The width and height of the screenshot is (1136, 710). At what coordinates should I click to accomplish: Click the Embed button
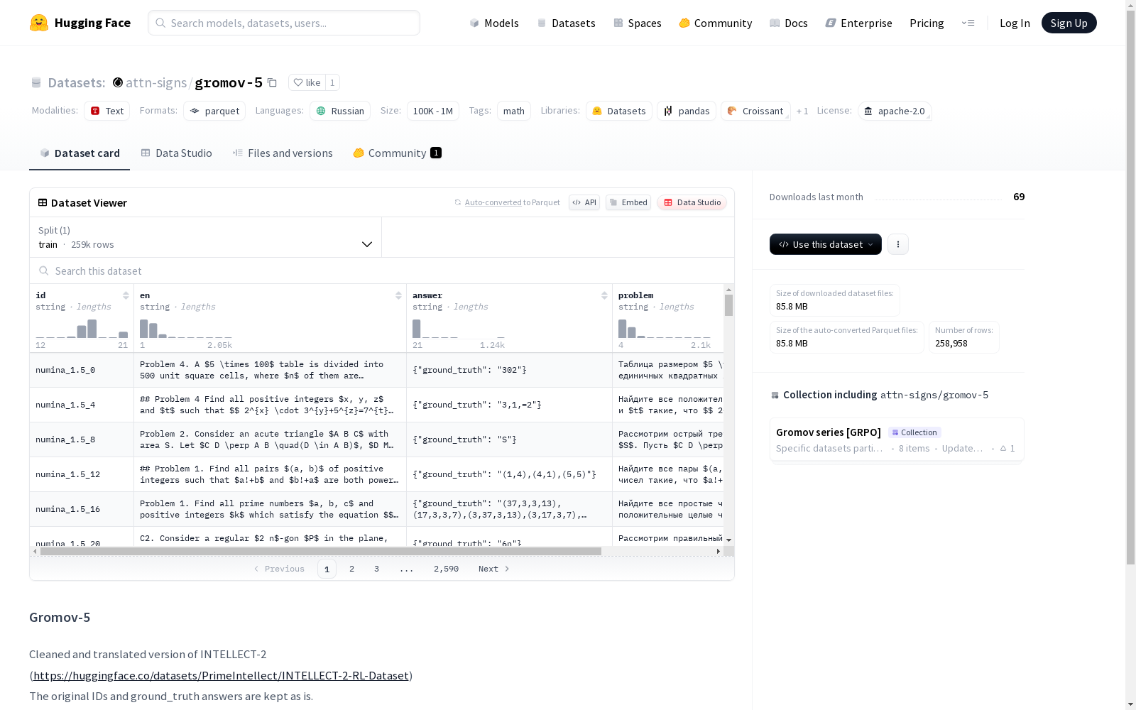(628, 202)
